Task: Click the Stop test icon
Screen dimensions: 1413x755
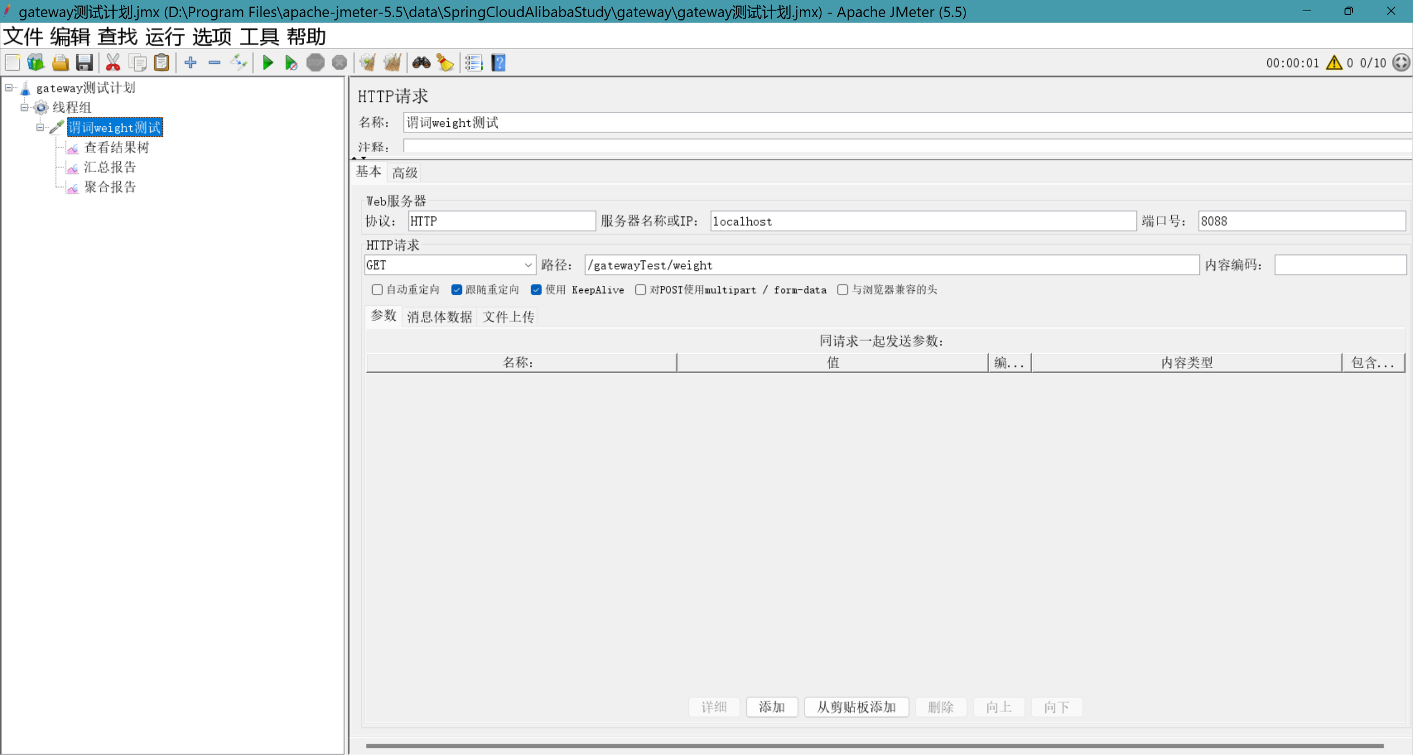Action: [x=316, y=62]
